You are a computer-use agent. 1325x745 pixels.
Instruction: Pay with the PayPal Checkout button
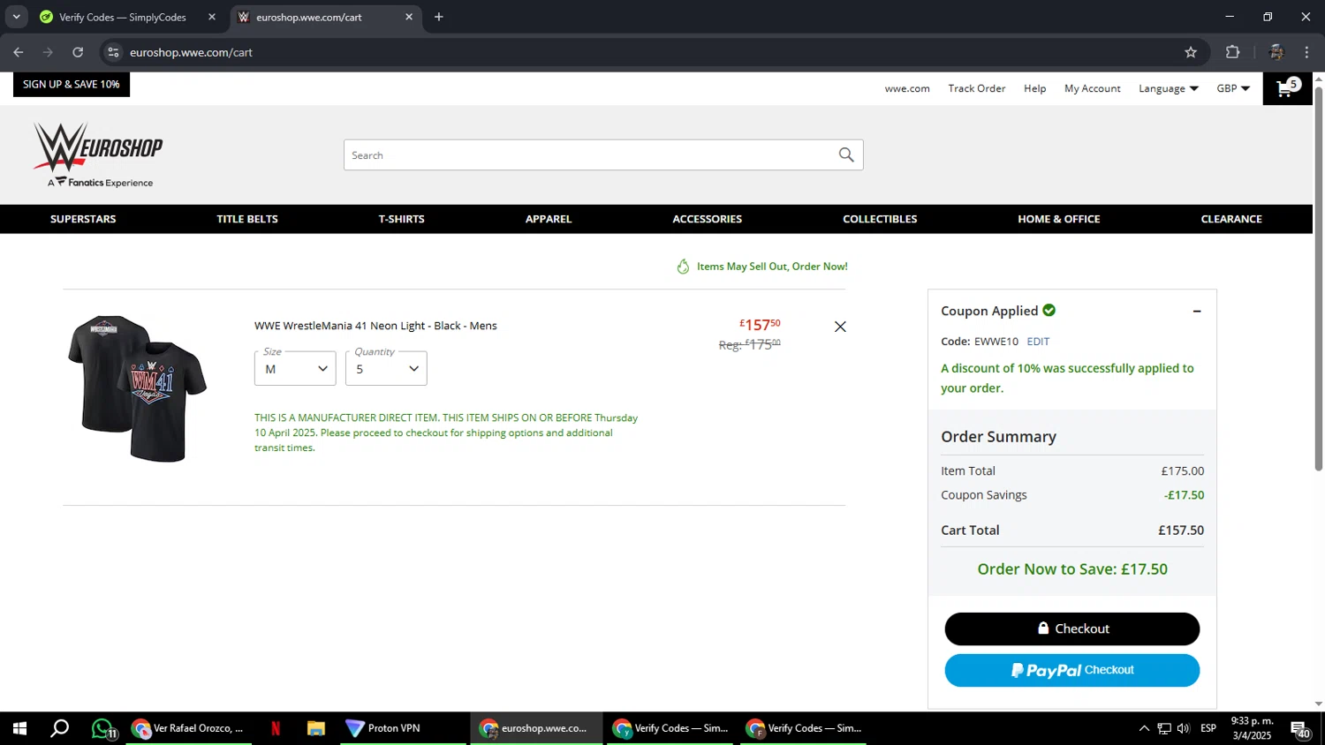point(1072,670)
